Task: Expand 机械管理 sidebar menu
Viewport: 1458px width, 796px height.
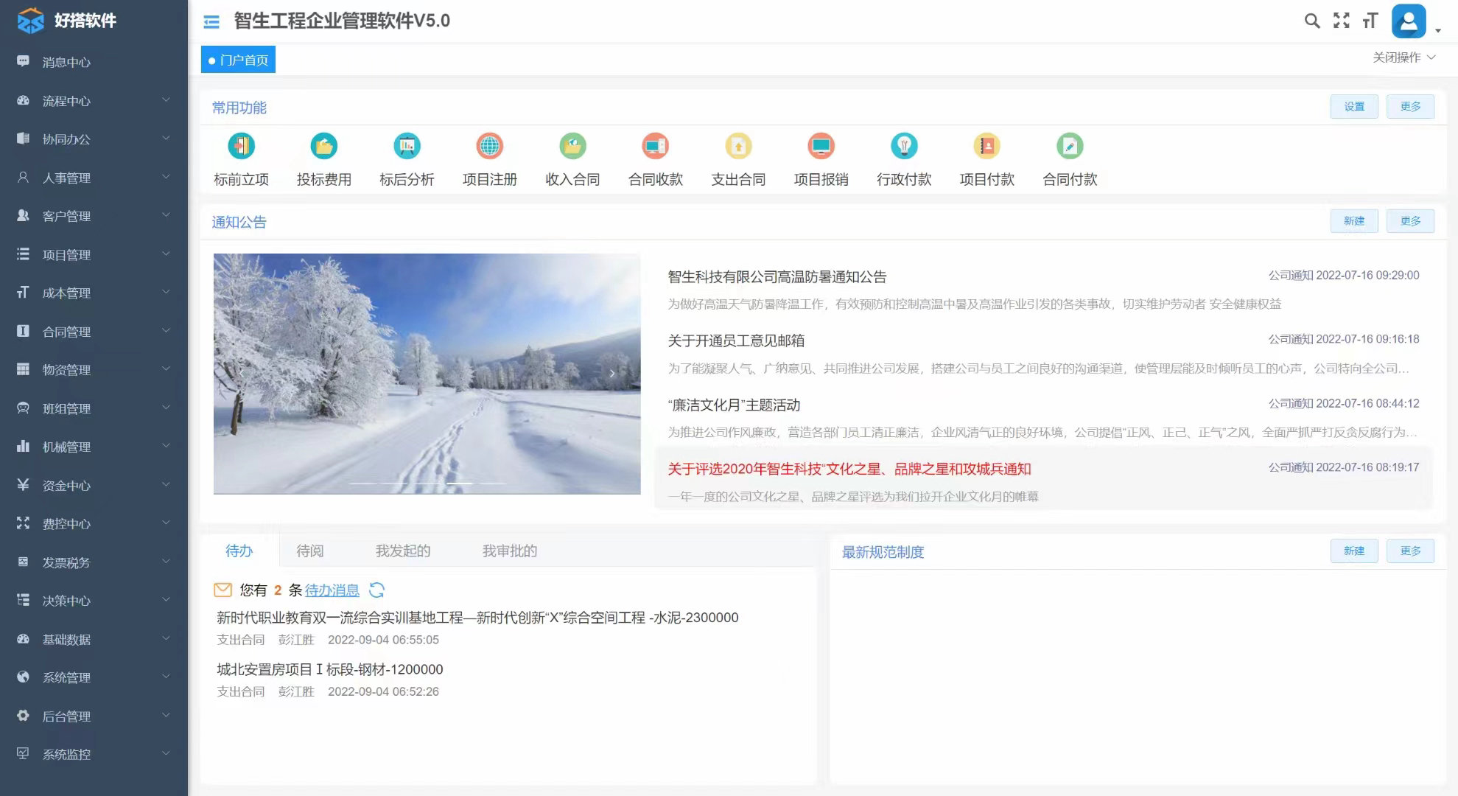Action: pyautogui.click(x=94, y=447)
